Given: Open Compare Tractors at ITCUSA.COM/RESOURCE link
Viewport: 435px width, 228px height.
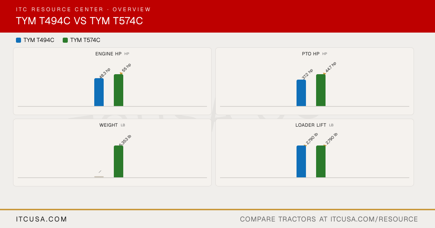Looking at the screenshot, I should (329, 219).
